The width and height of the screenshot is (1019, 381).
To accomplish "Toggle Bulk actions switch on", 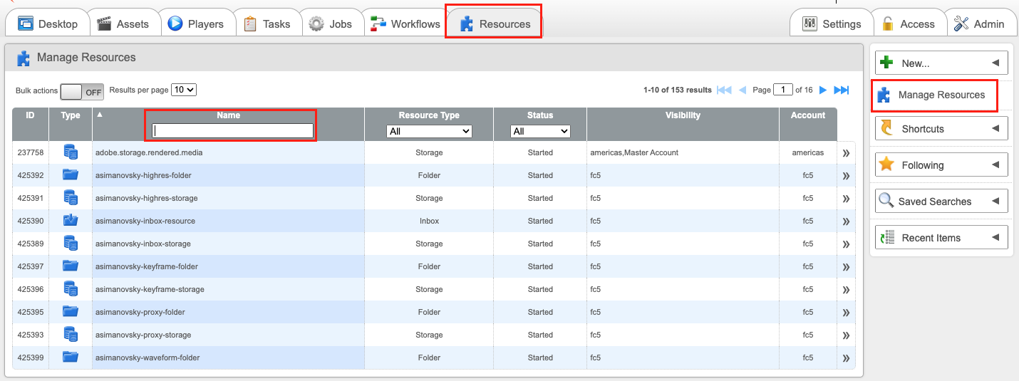I will [x=82, y=91].
